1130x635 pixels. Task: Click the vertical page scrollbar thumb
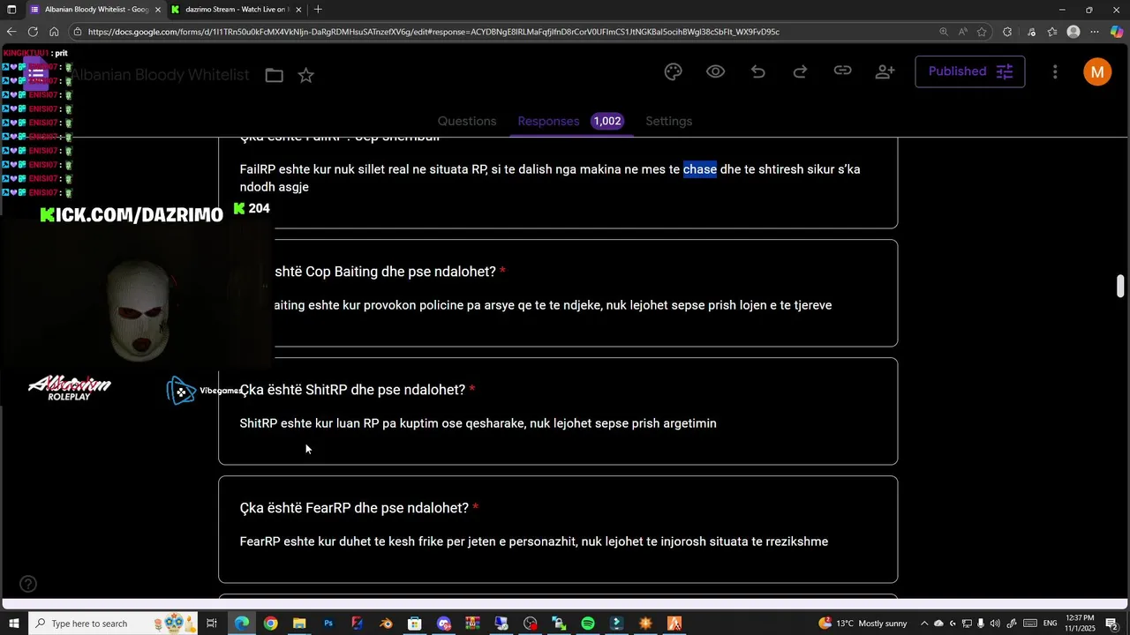click(1120, 287)
